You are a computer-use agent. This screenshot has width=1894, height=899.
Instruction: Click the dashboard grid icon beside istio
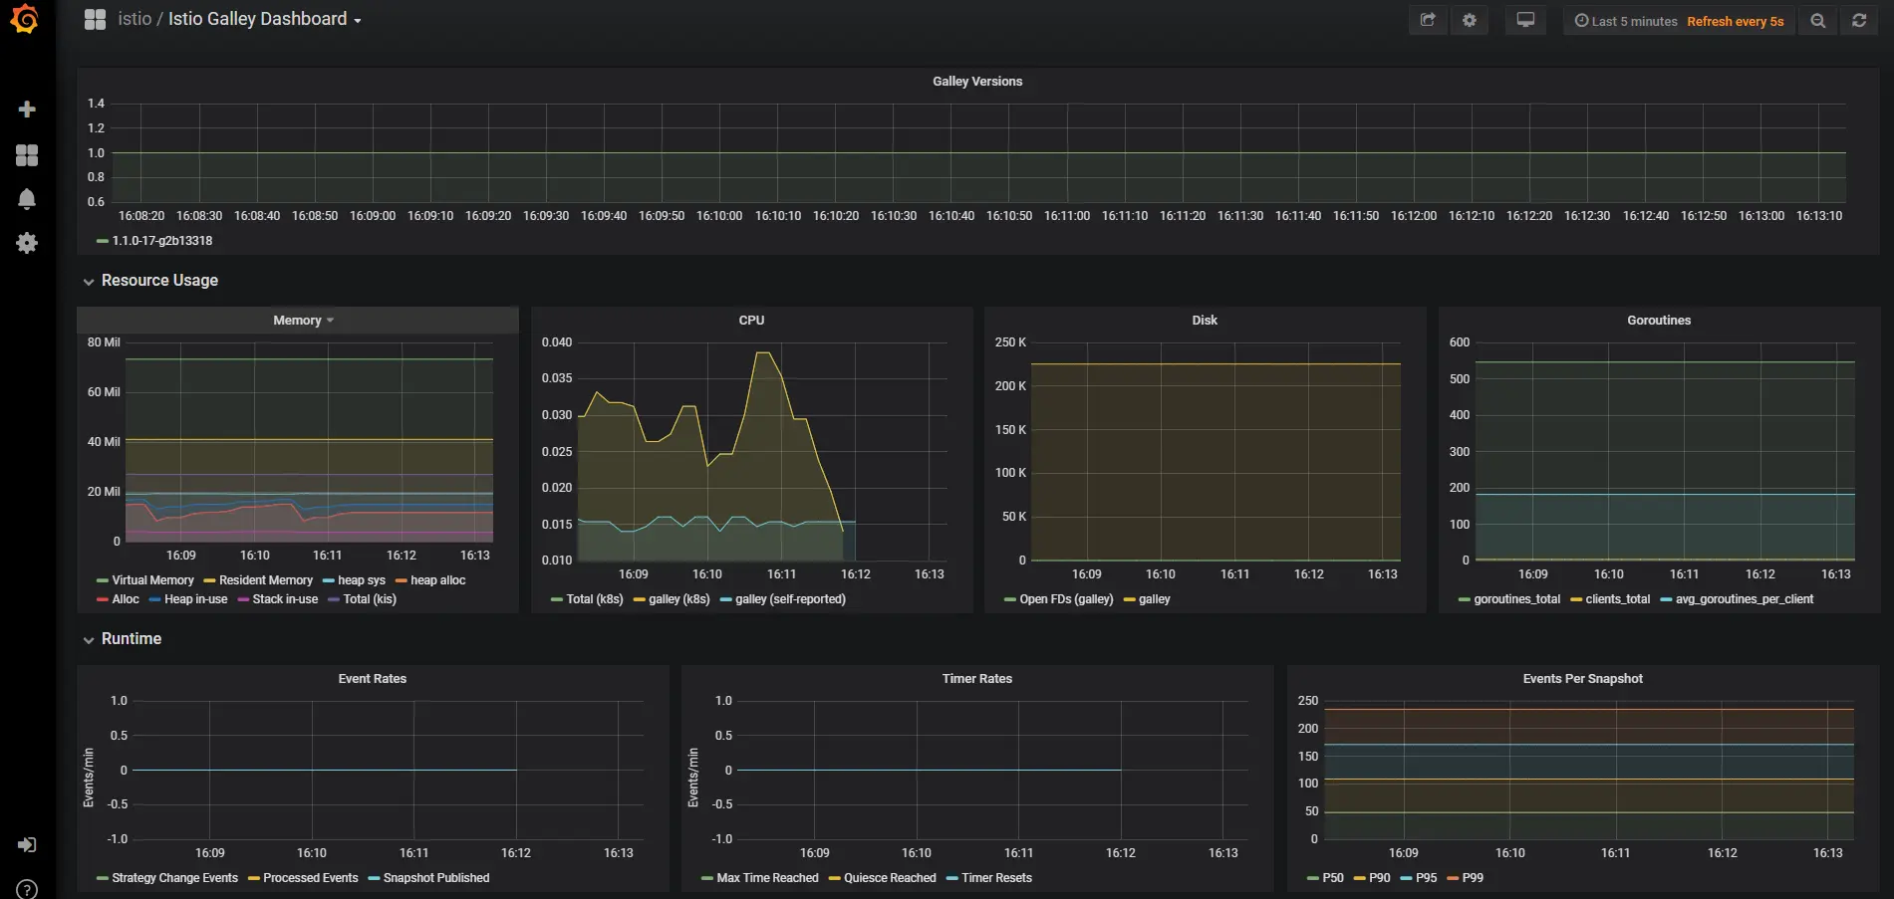pyautogui.click(x=95, y=19)
